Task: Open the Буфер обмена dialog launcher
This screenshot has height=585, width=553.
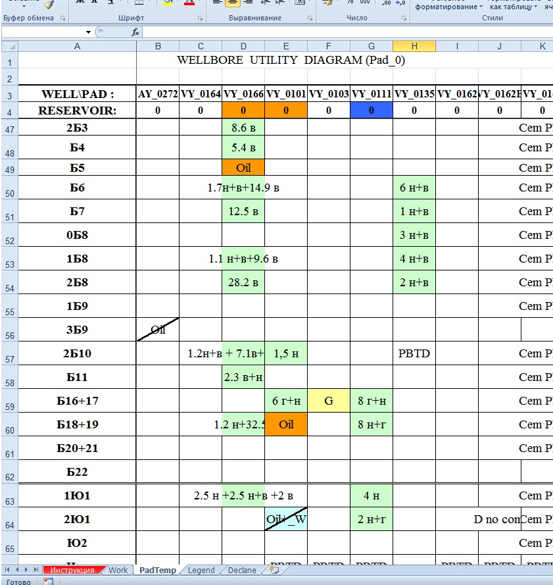Action: click(x=62, y=18)
